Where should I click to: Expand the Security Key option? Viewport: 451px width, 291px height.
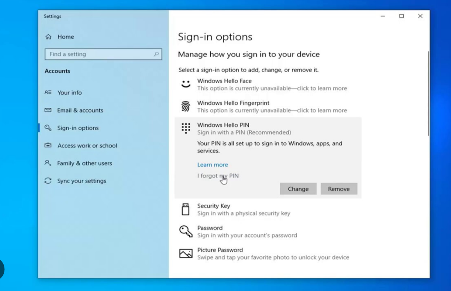[x=268, y=210]
